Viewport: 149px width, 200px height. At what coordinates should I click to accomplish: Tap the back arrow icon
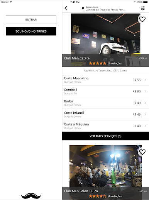point(66,8)
